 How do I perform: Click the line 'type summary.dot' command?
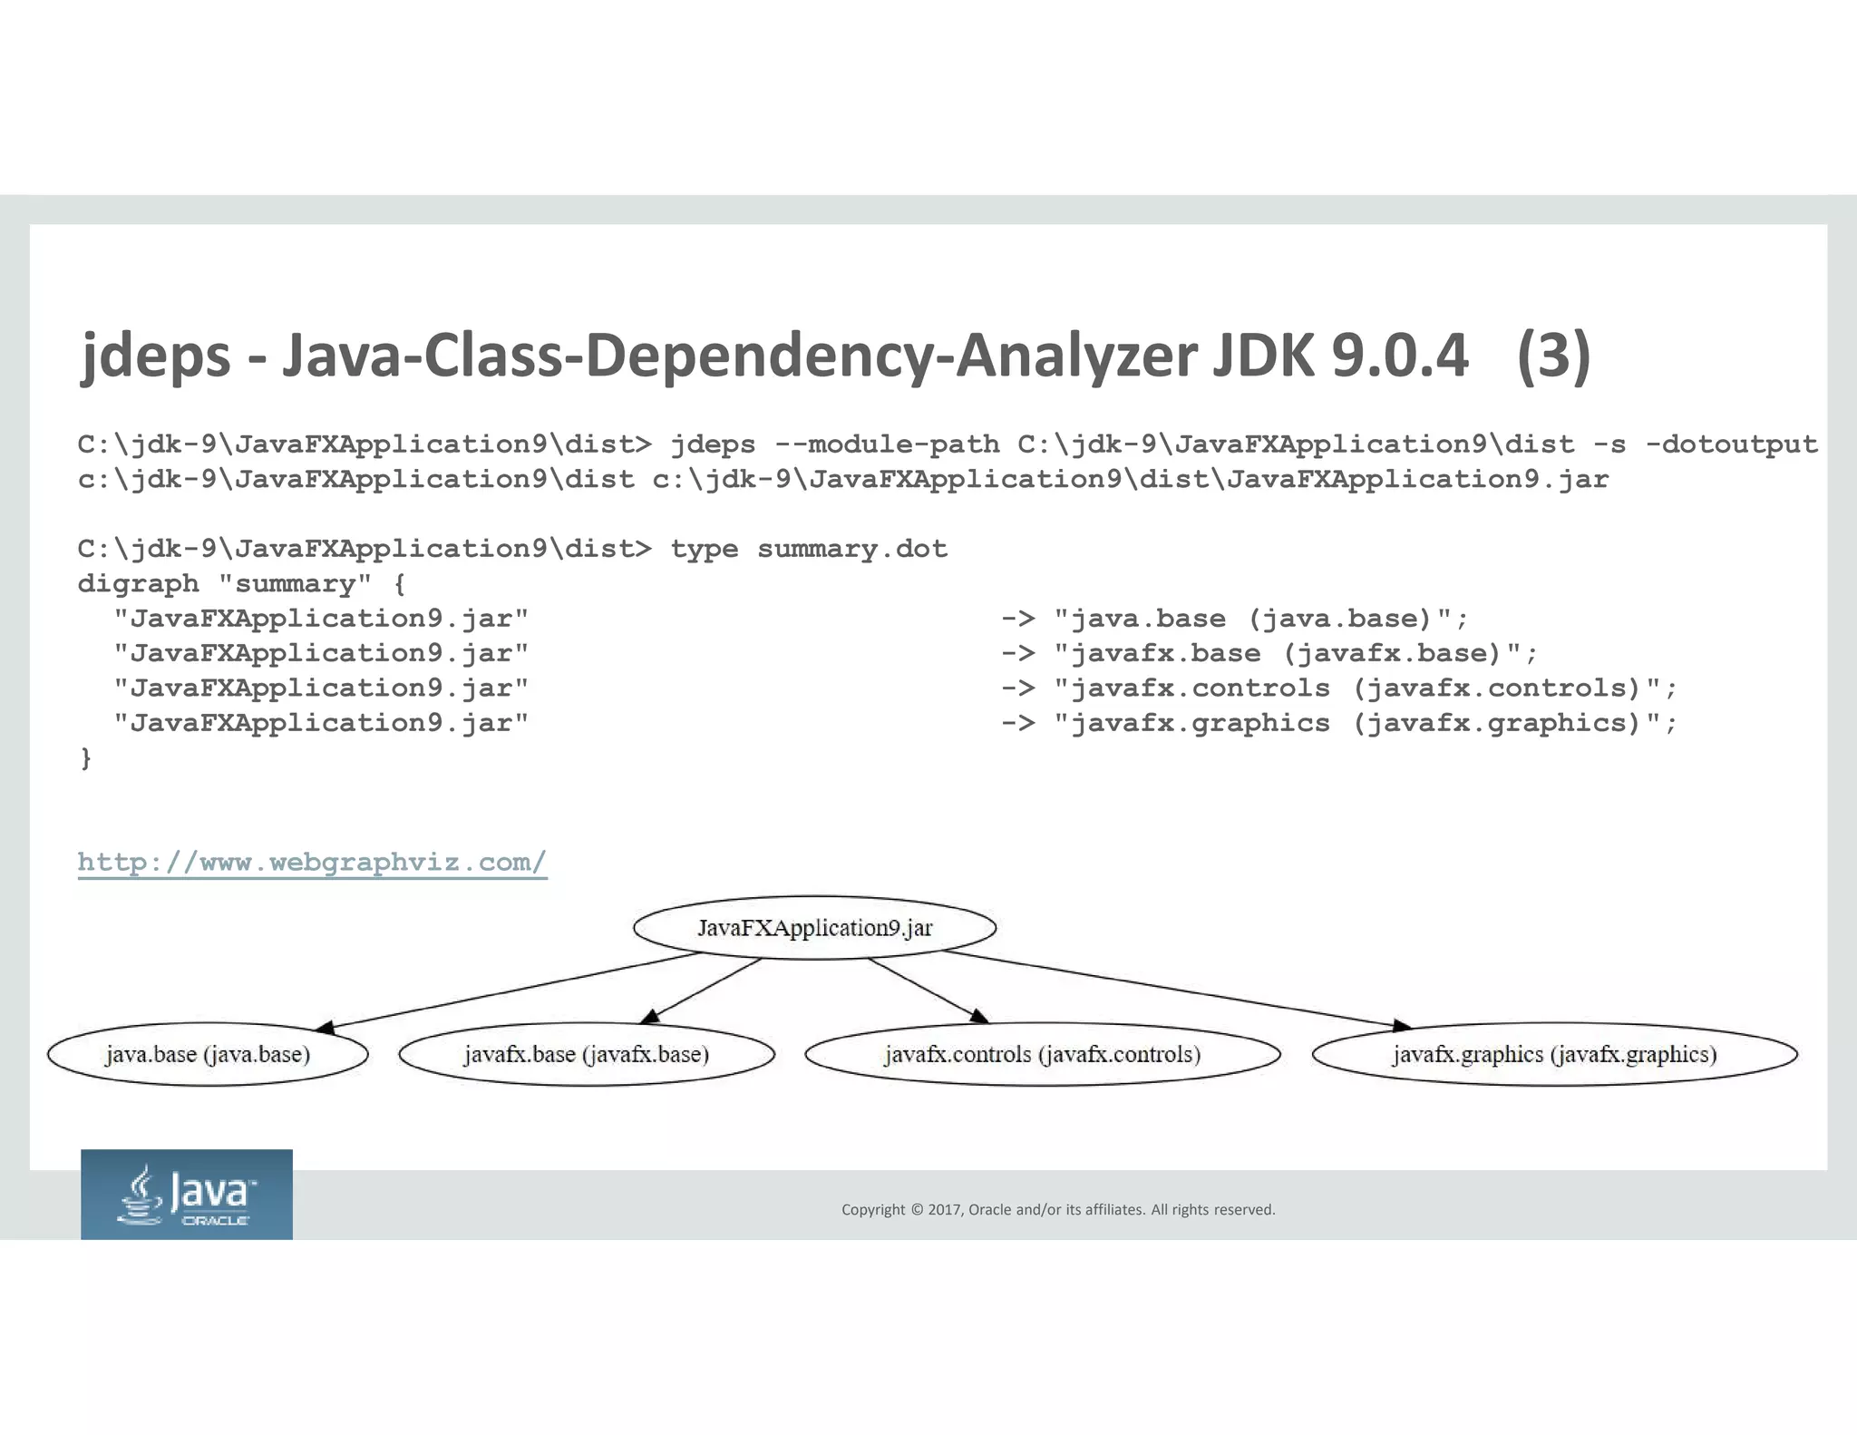513,549
